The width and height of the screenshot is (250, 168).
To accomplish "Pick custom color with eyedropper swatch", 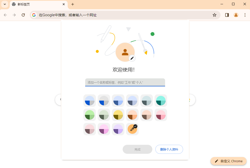I will tap(132, 129).
